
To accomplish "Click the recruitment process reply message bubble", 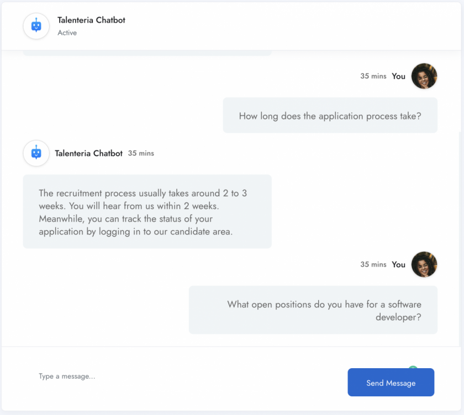I will pos(147,211).
